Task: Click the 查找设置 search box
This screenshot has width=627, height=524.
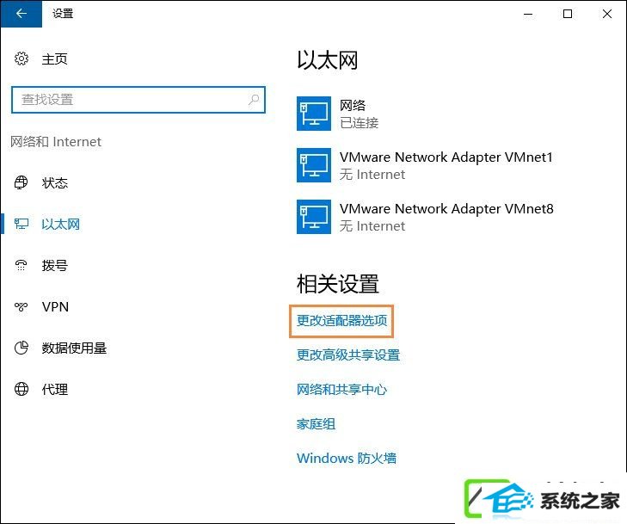Action: point(138,100)
